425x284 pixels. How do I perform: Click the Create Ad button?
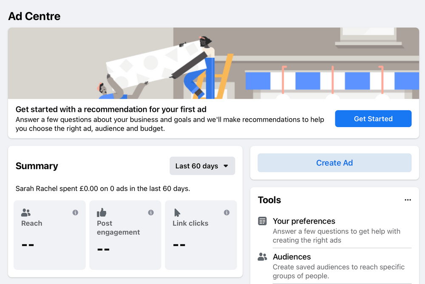click(x=334, y=163)
